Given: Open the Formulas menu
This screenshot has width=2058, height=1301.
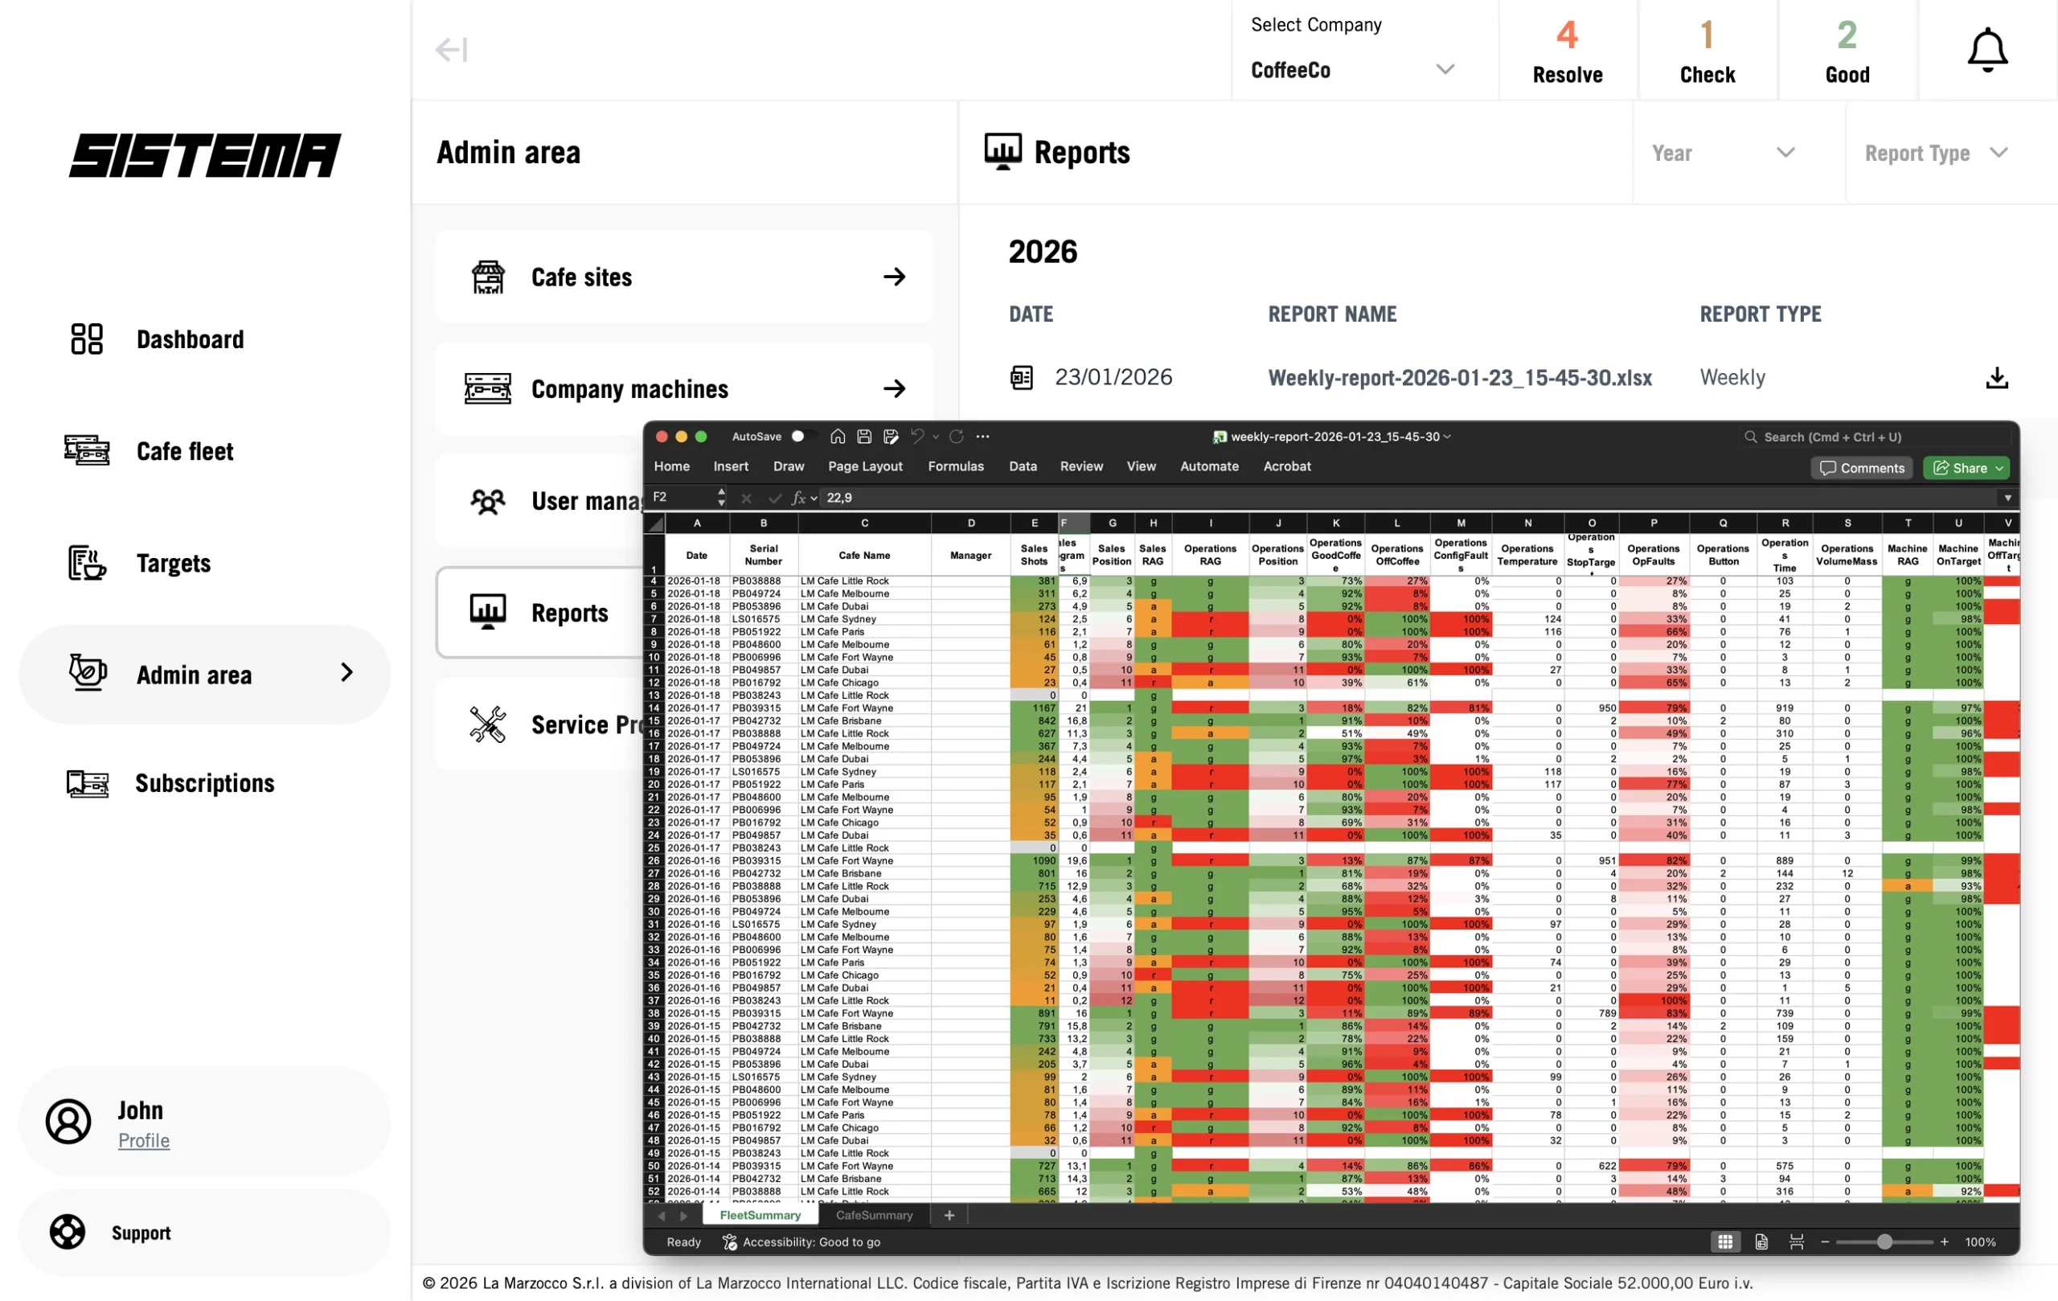Looking at the screenshot, I should point(957,466).
